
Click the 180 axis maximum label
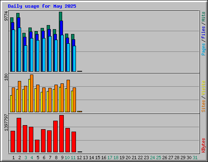(x=6, y=77)
